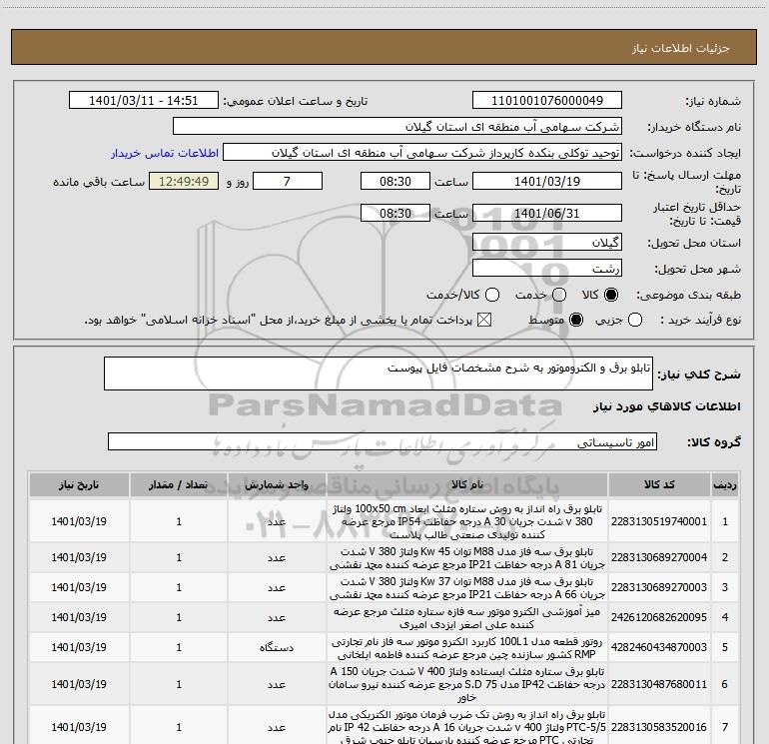This screenshot has height=744, width=769.
Task: Click the delivery city field رشت
Action: click(x=547, y=269)
